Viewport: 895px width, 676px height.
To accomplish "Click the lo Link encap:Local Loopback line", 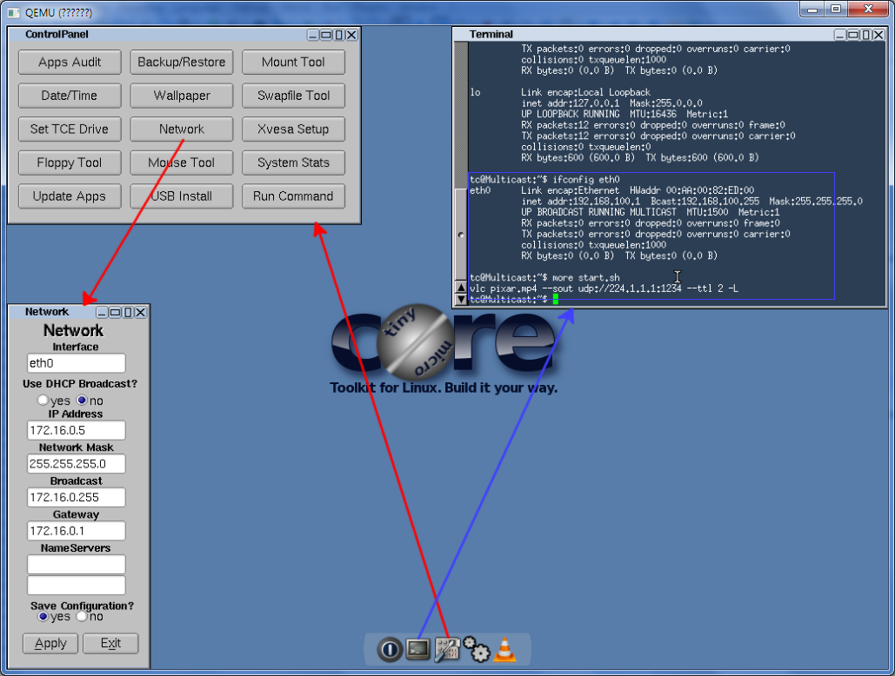I will point(560,92).
